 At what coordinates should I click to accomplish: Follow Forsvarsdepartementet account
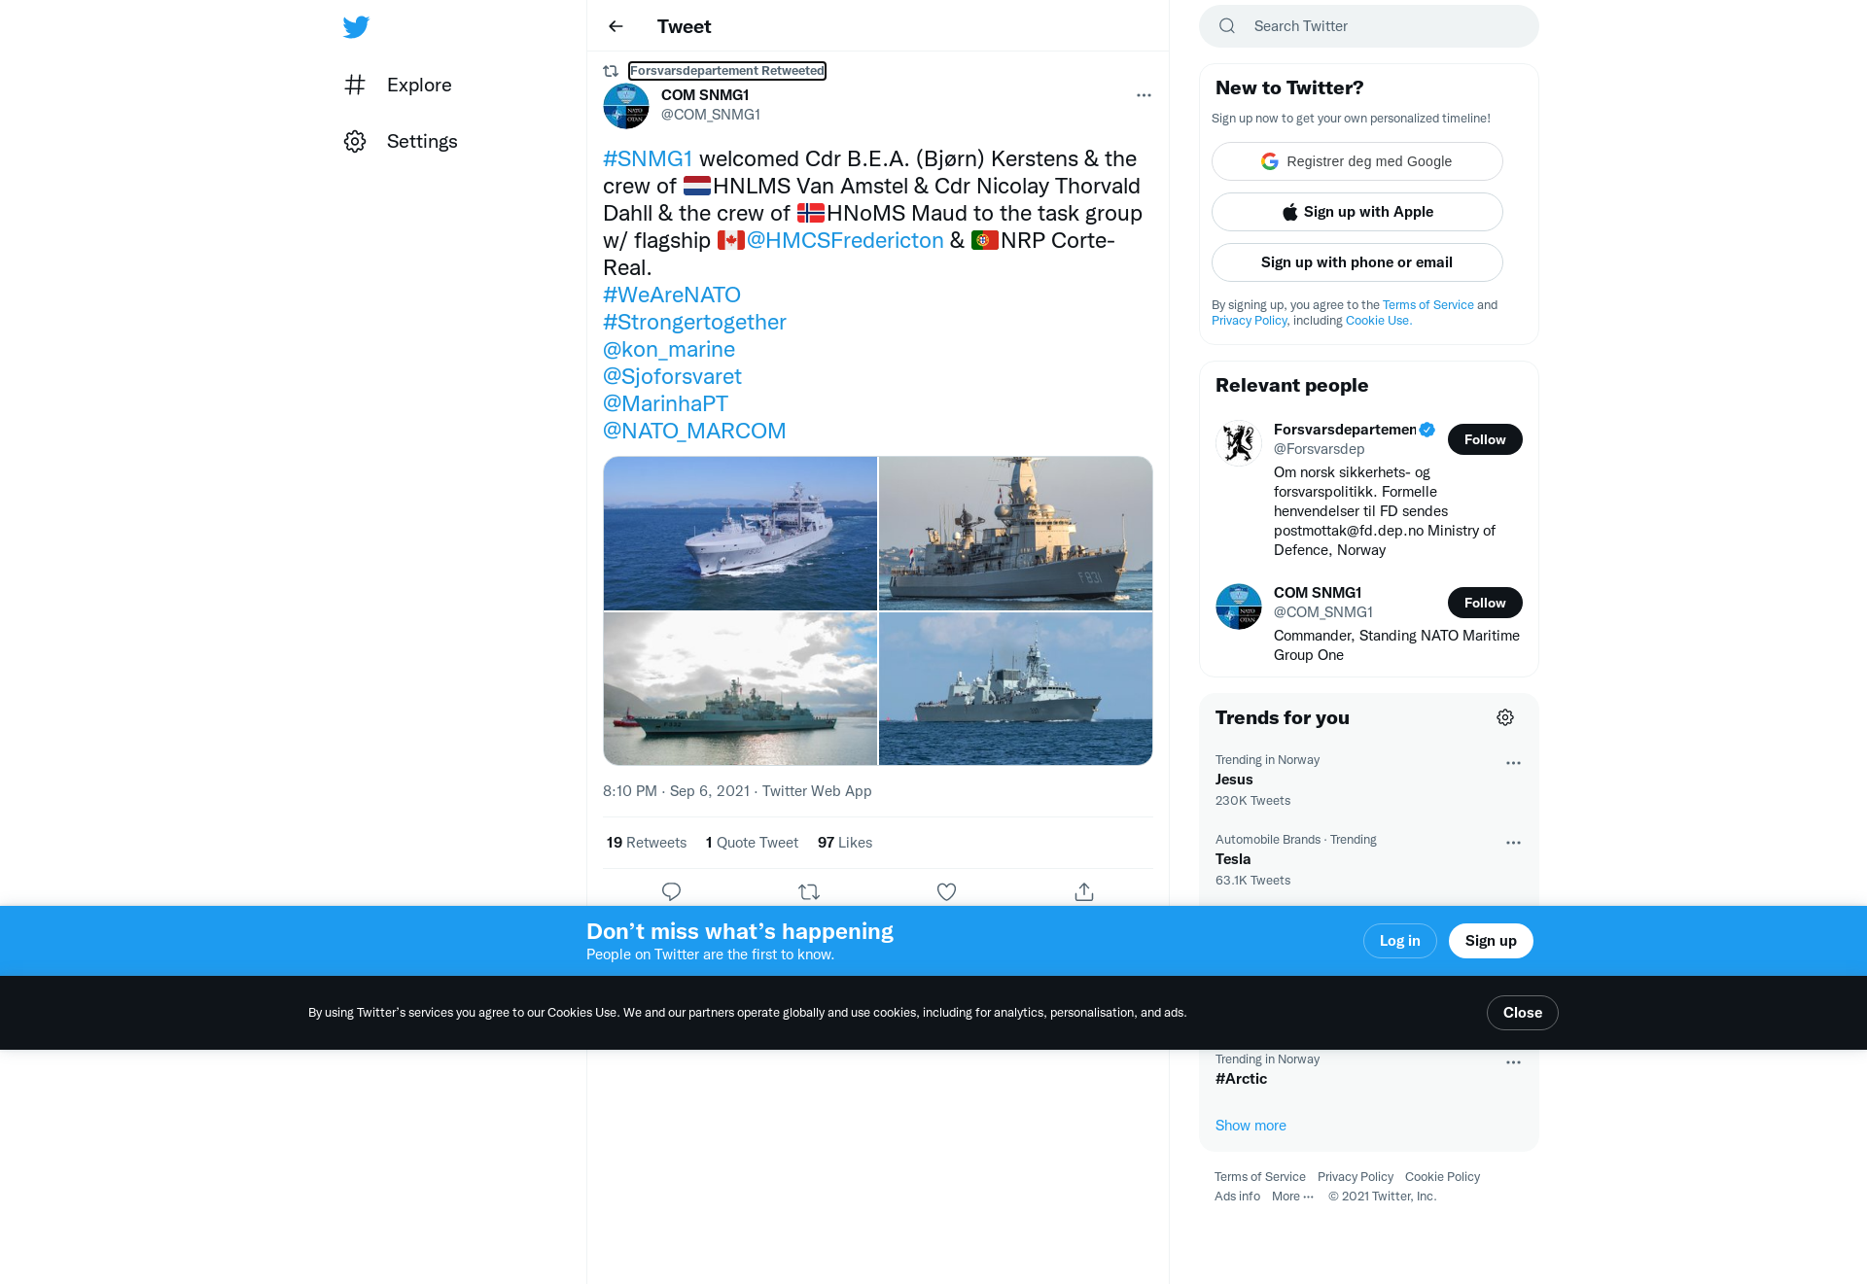[x=1485, y=439]
